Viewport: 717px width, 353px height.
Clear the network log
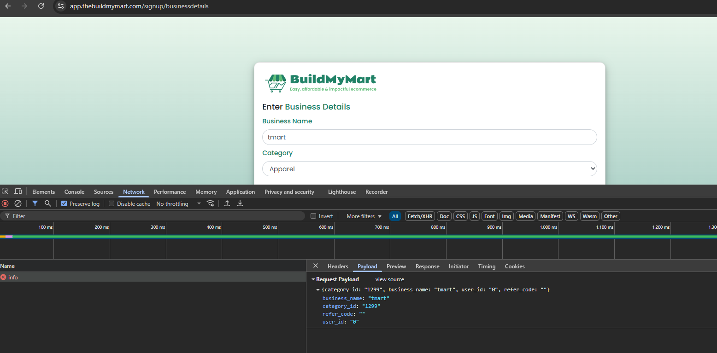pyautogui.click(x=18, y=203)
